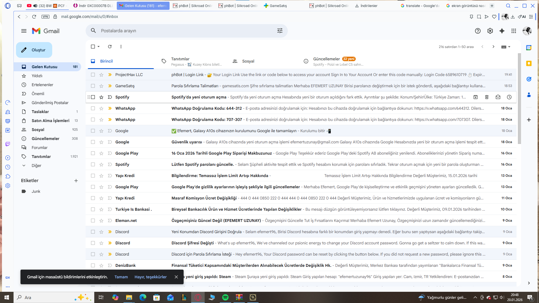Image resolution: width=539 pixels, height=303 pixels.
Task: Open the DenizBank Finansal Tüketici email
Action: tap(301, 265)
